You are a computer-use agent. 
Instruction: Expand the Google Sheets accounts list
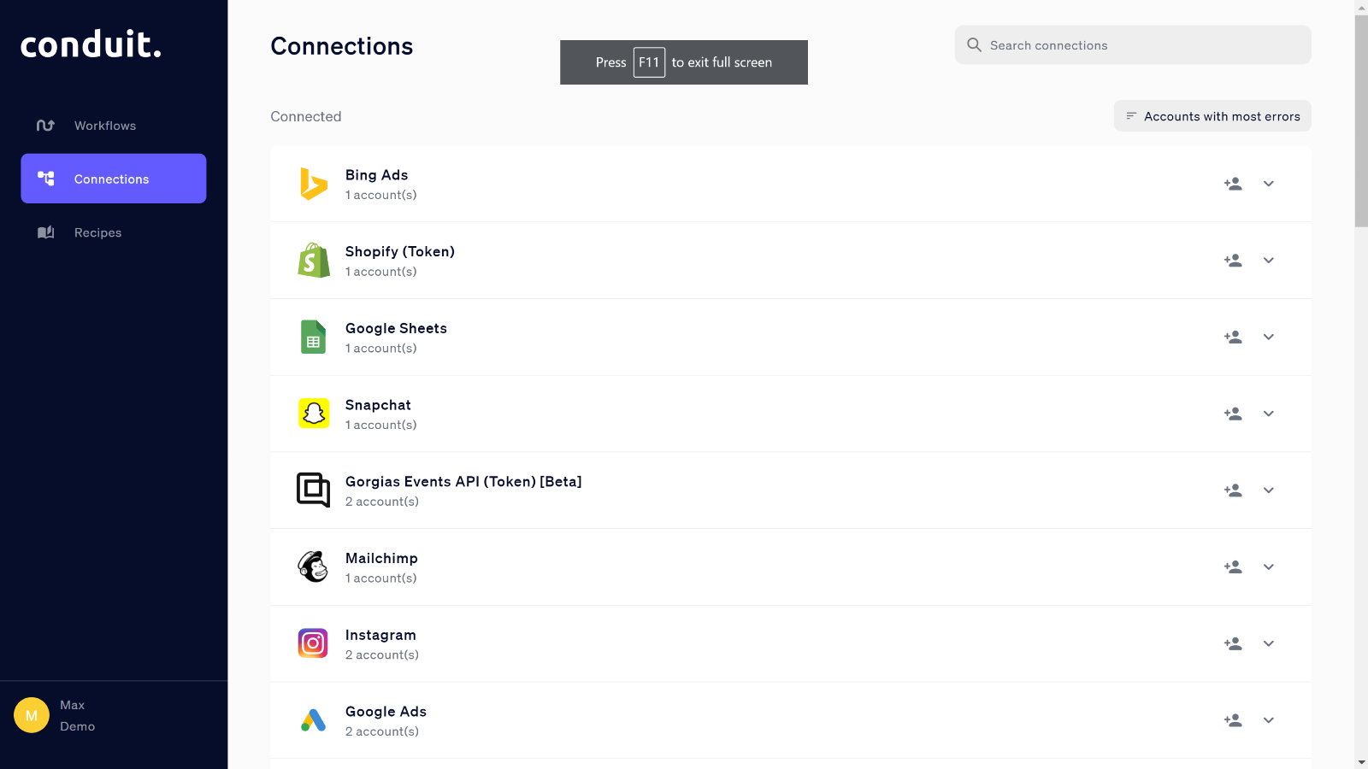click(1269, 338)
